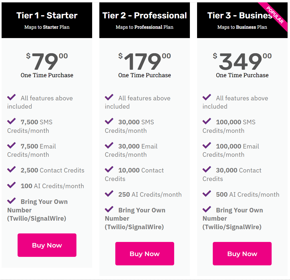Click the checkmark beside 100,000 SMS Credits
This screenshot has width=290, height=280.
tap(207, 121)
